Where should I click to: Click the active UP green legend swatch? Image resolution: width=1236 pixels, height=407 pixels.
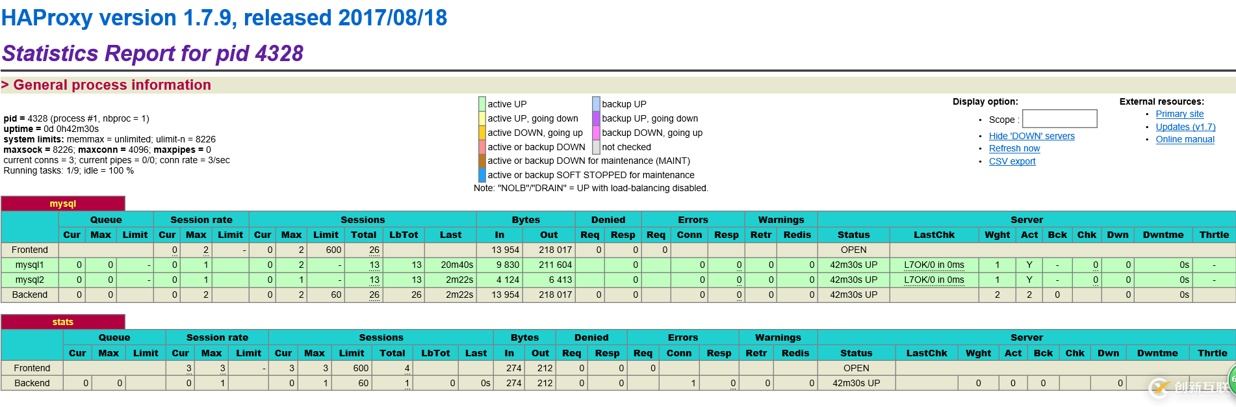click(x=482, y=104)
